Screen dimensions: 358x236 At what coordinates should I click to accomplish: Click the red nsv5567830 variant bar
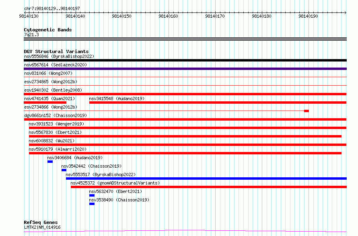coord(185,136)
